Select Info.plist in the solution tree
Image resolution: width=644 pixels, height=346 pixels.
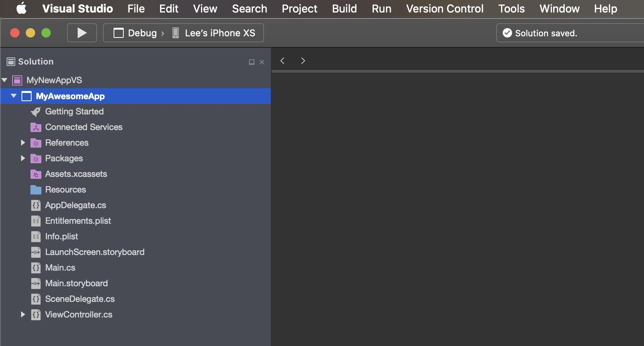[x=62, y=237]
